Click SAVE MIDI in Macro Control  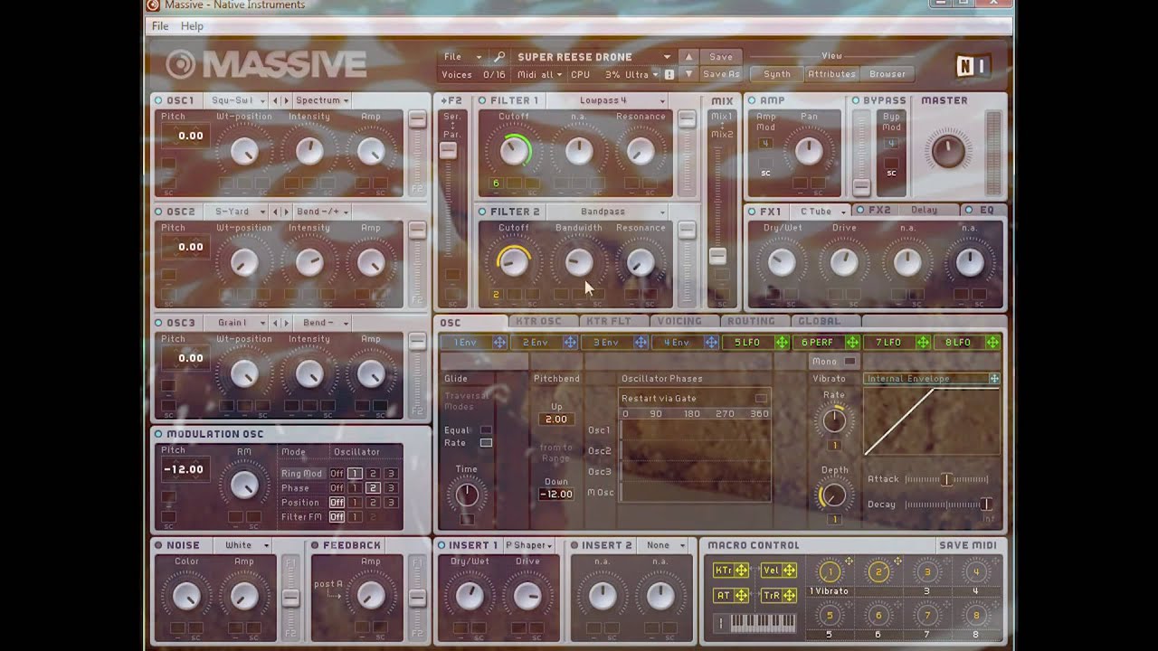pos(968,545)
